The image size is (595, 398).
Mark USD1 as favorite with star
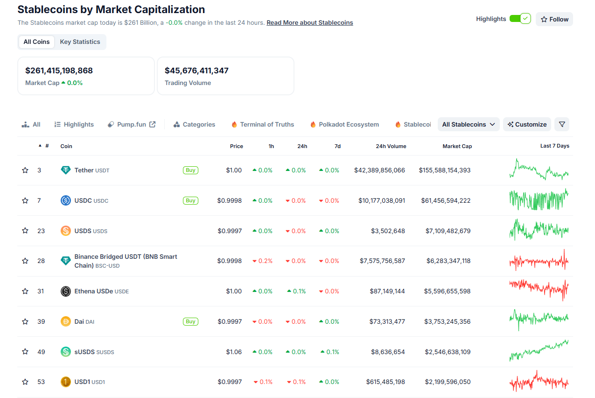(25, 382)
